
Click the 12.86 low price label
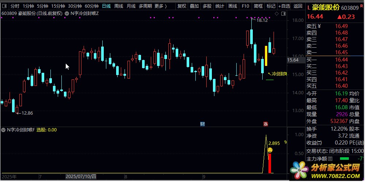(27, 113)
